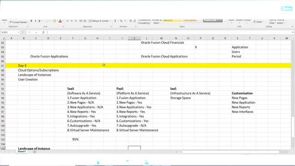Click the Select All corner
Image resolution: width=295 pixels, height=166 pixels.
tap(3, 38)
